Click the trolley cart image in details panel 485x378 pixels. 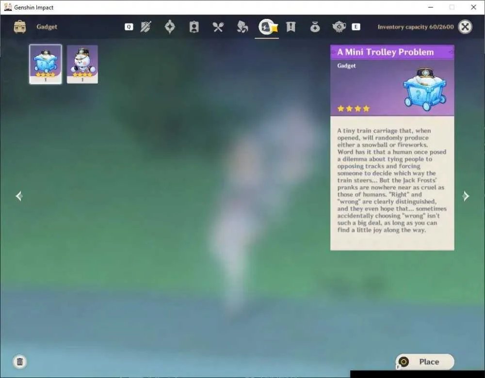425,90
